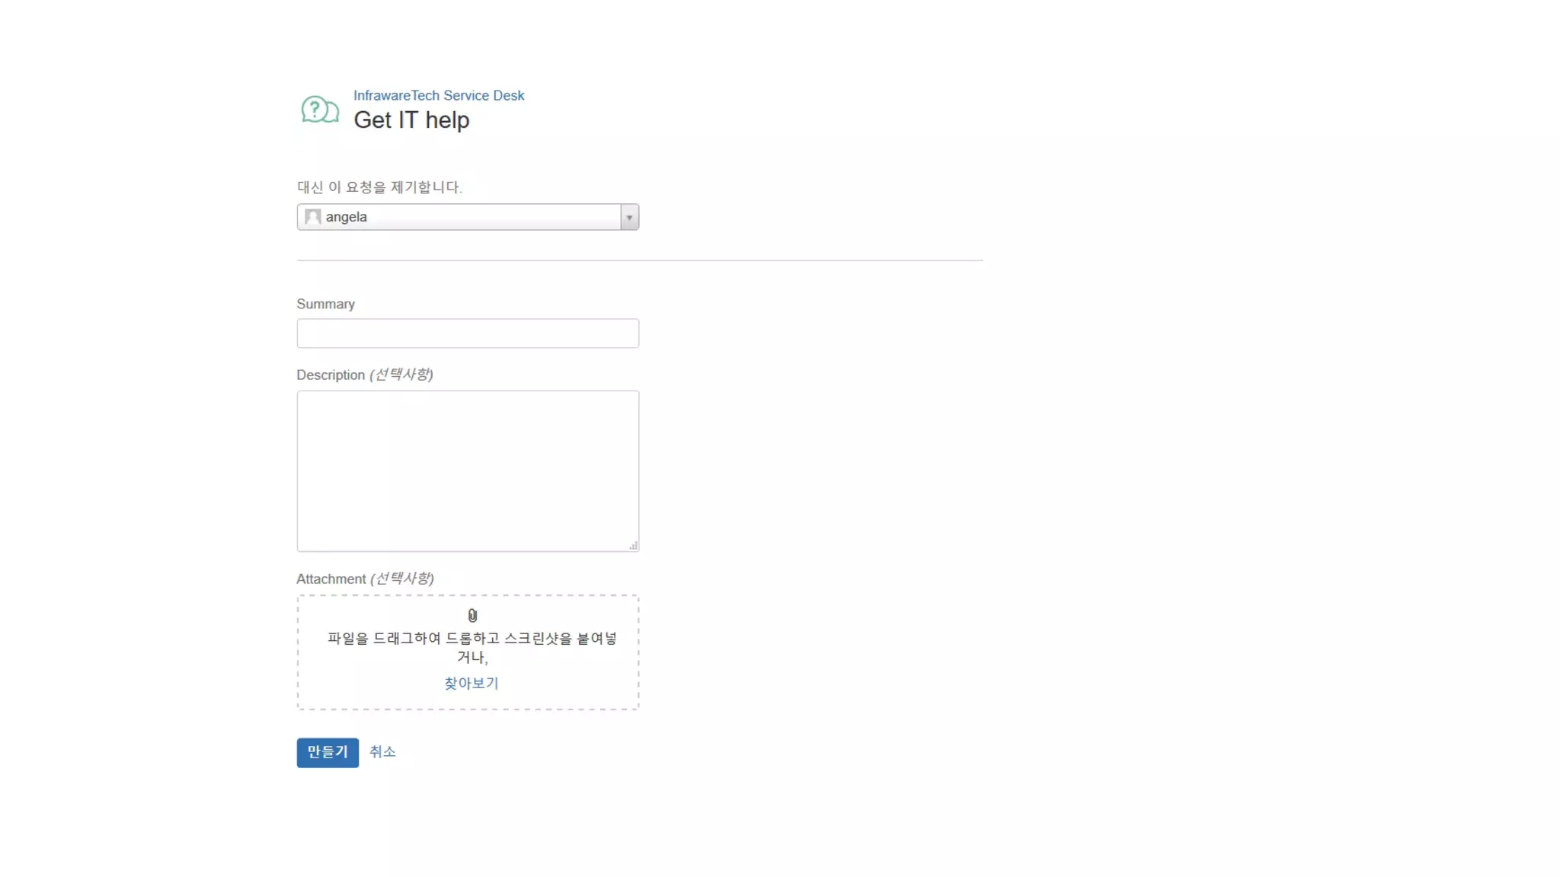Click the Description (선택사항) label

pos(364,375)
